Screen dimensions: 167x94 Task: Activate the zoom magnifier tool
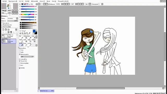22,33
